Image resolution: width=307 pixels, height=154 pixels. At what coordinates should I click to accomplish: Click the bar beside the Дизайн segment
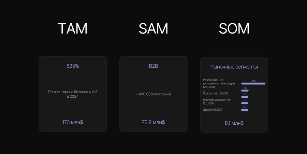pos(245,110)
